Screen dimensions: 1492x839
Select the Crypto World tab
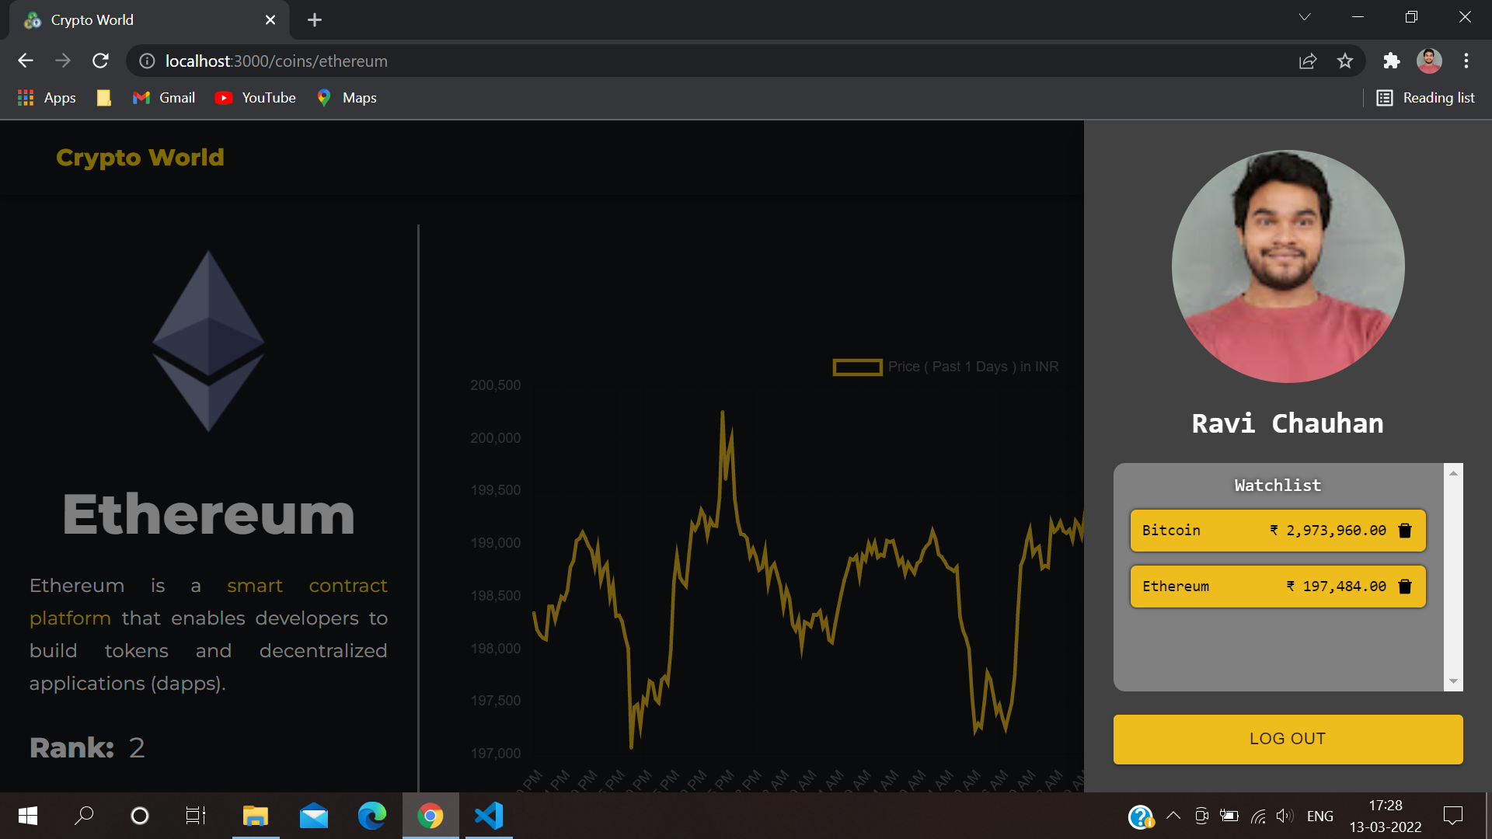149,20
